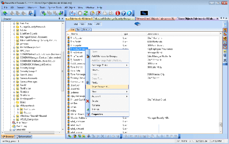229x144 pixels.
Task: Pin the Browser panel using pushpin icon
Action: point(59,19)
